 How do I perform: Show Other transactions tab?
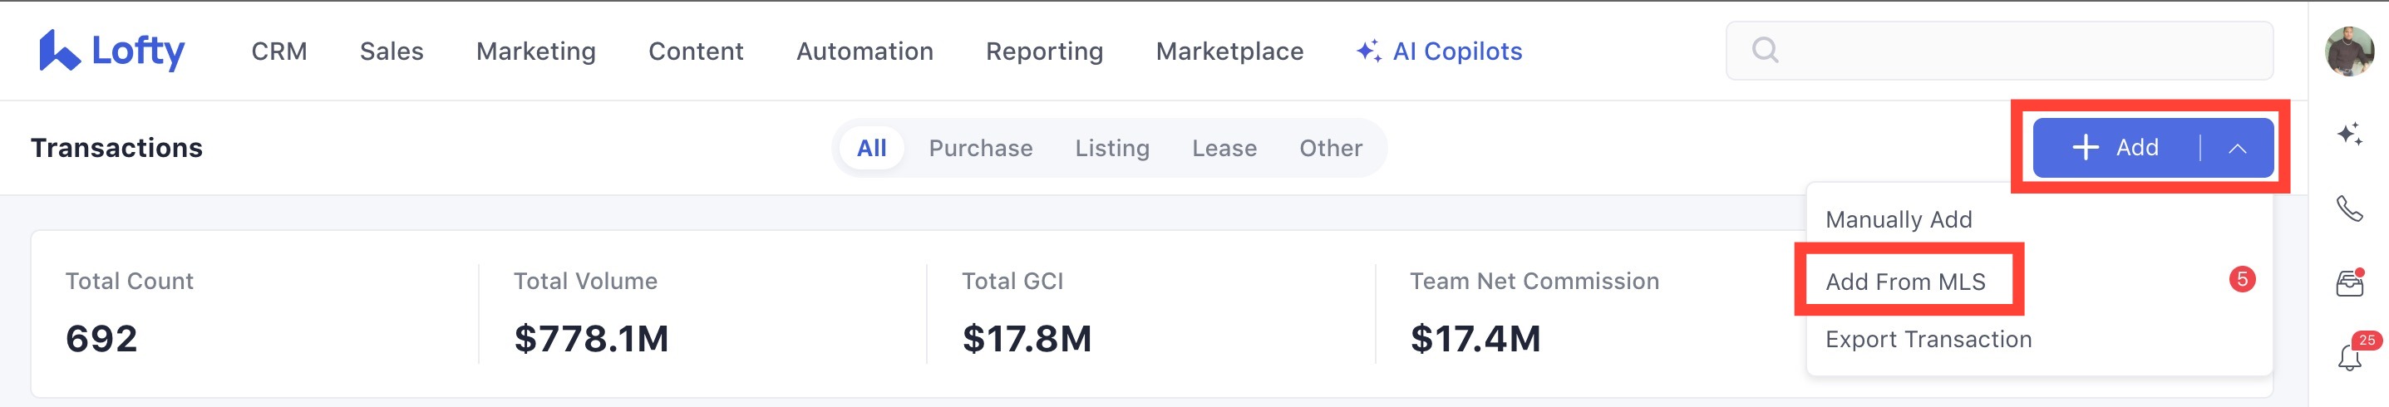pos(1330,149)
